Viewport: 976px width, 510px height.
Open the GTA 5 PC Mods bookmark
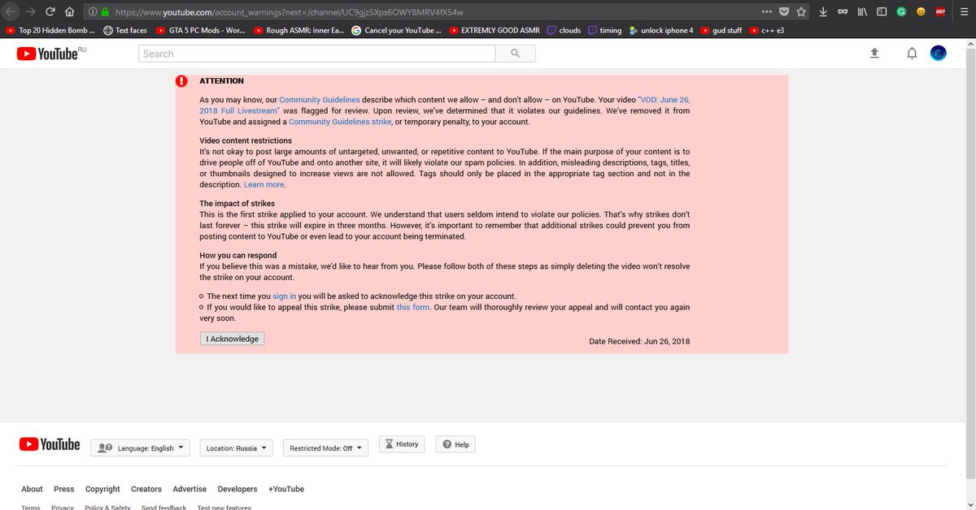[200, 30]
